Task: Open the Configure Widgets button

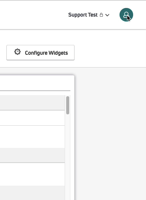Action: 40,52
